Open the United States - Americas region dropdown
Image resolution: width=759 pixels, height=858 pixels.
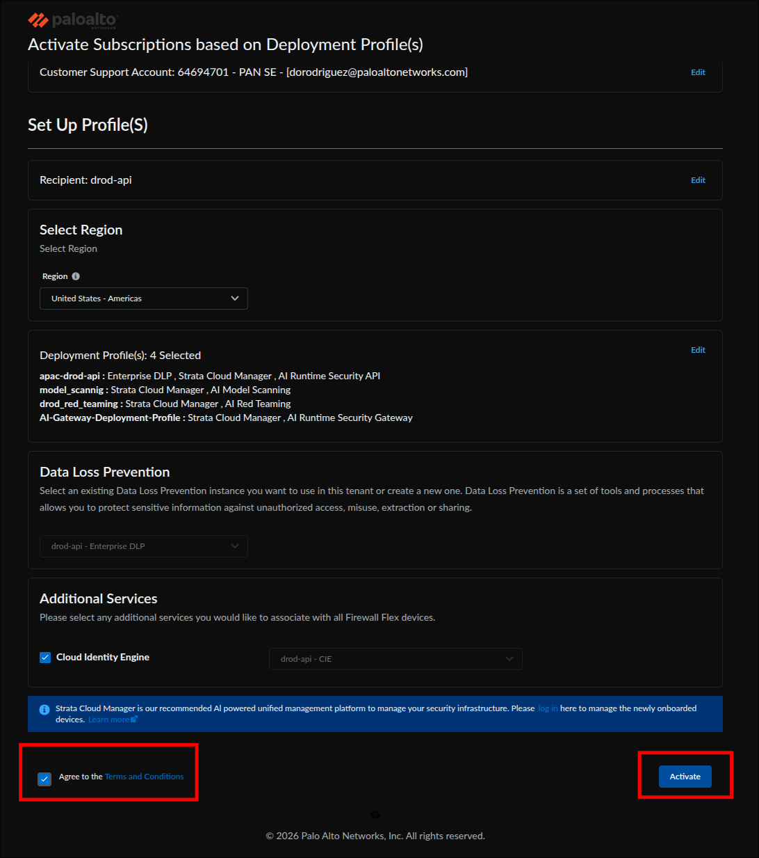point(144,299)
